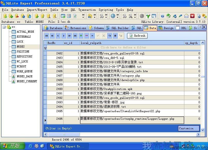The height and width of the screenshot is (150, 208).
Task: Click the bookmark asterisk navigator icon
Action: (x=115, y=36)
